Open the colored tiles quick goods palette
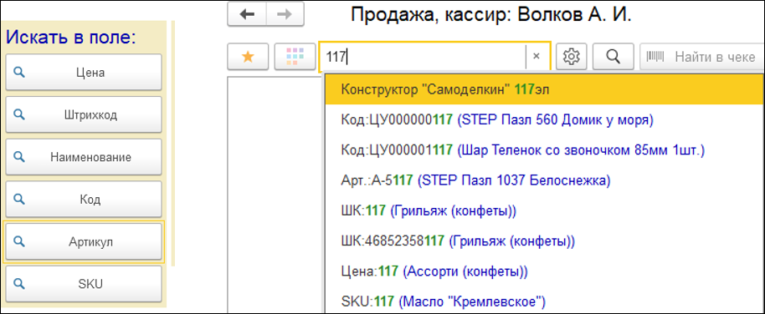 pos(295,57)
